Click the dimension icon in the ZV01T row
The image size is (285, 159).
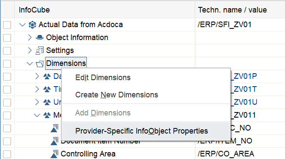pyautogui.click(x=47, y=89)
